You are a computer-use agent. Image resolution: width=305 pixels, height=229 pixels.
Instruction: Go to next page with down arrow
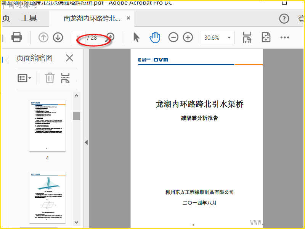pyautogui.click(x=58, y=37)
